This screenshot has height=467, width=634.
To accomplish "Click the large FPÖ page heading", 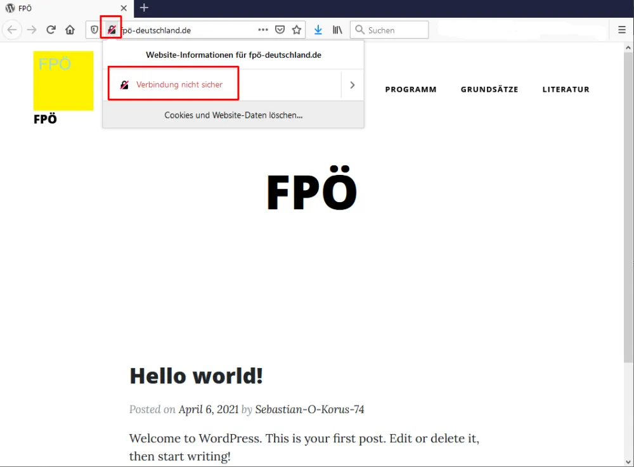I will [x=312, y=189].
